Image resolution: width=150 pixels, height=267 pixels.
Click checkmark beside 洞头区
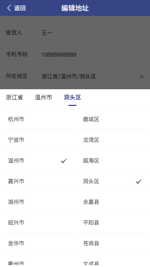click(x=139, y=181)
